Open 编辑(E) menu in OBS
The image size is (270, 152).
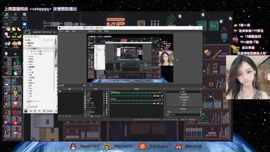67,31
